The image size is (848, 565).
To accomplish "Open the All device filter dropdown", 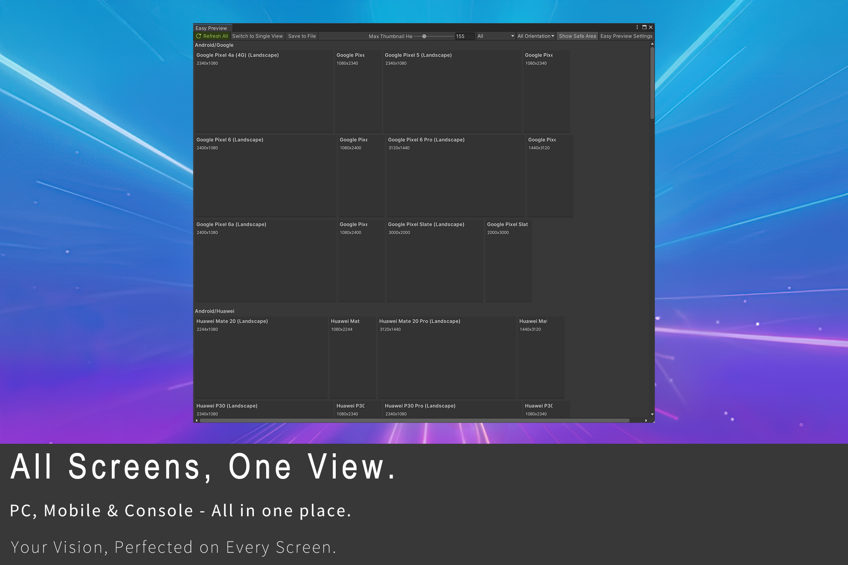I will point(495,36).
